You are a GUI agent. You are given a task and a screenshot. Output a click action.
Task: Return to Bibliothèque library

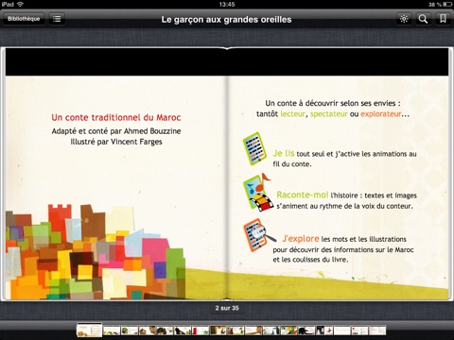coord(24,19)
